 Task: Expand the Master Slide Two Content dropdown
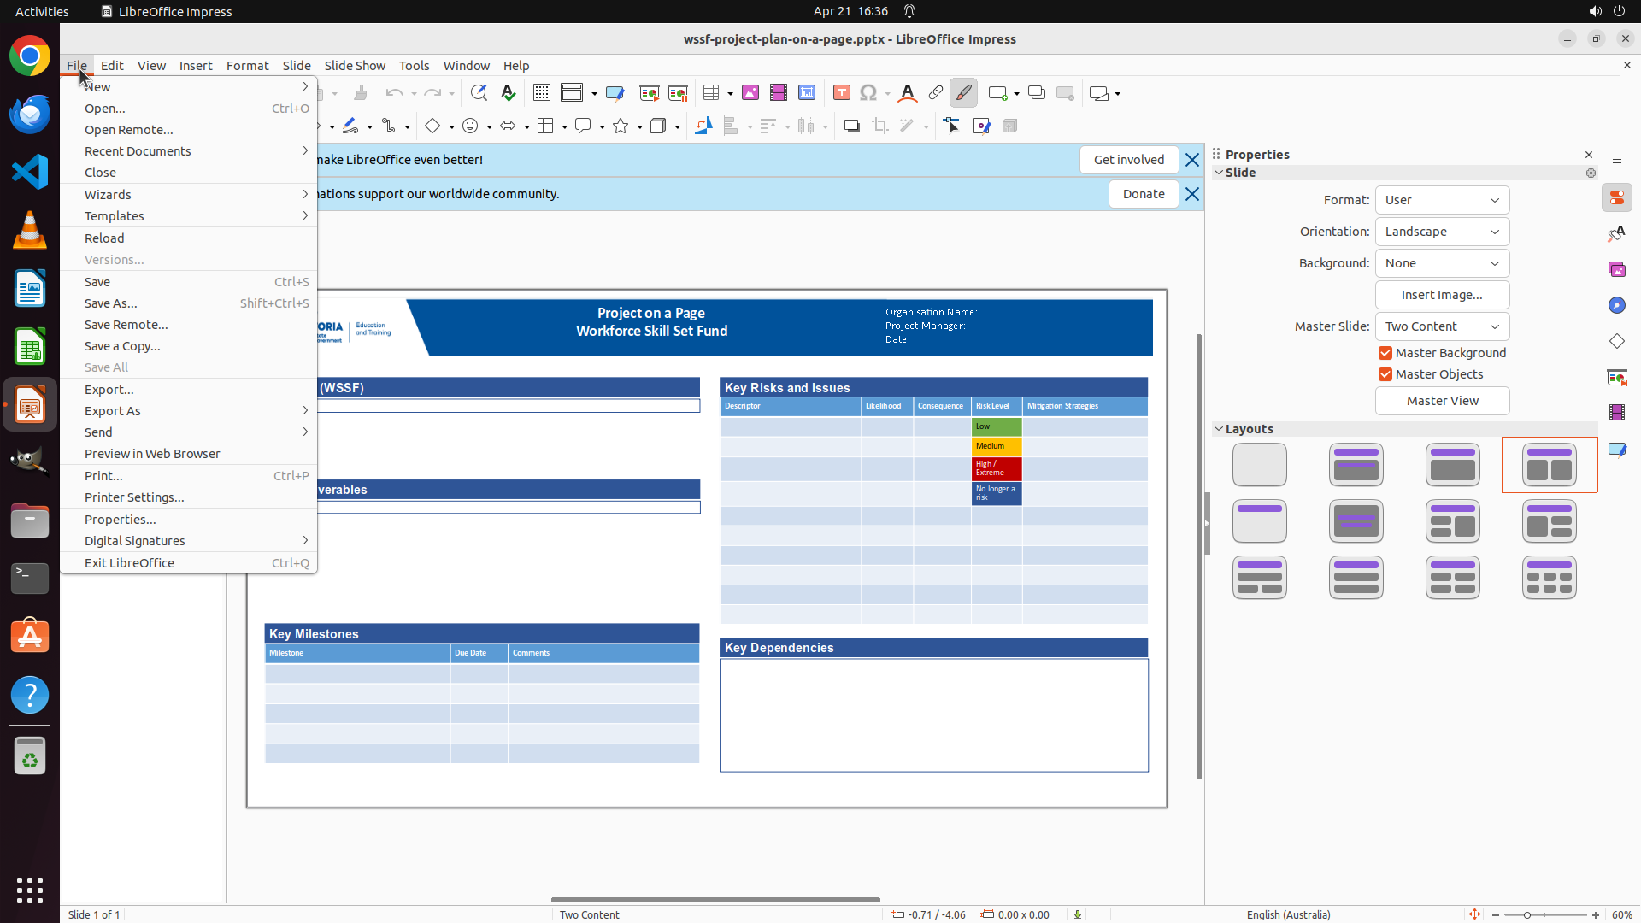[x=1442, y=326]
